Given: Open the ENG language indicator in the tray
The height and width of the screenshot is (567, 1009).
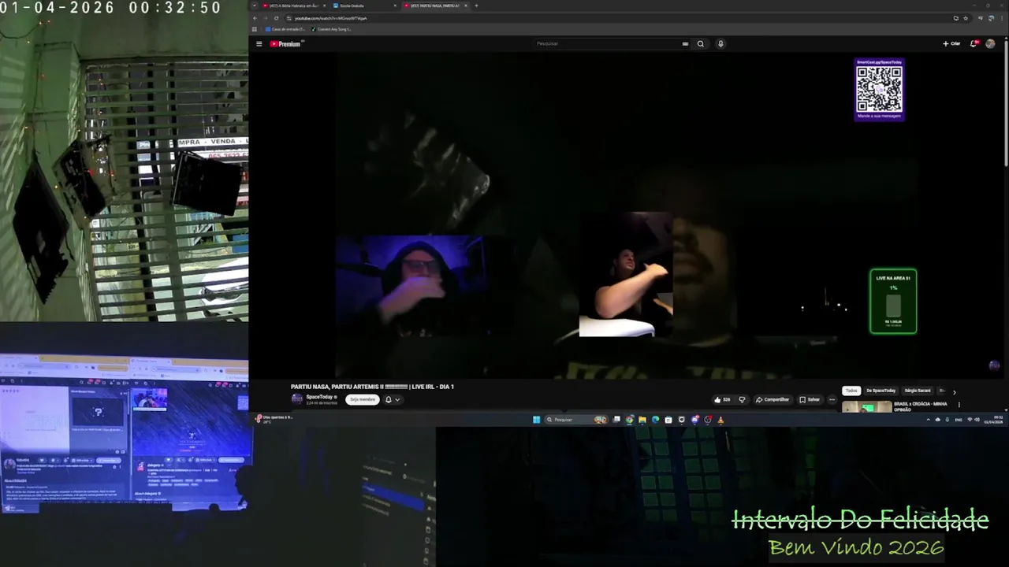Looking at the screenshot, I should point(959,420).
